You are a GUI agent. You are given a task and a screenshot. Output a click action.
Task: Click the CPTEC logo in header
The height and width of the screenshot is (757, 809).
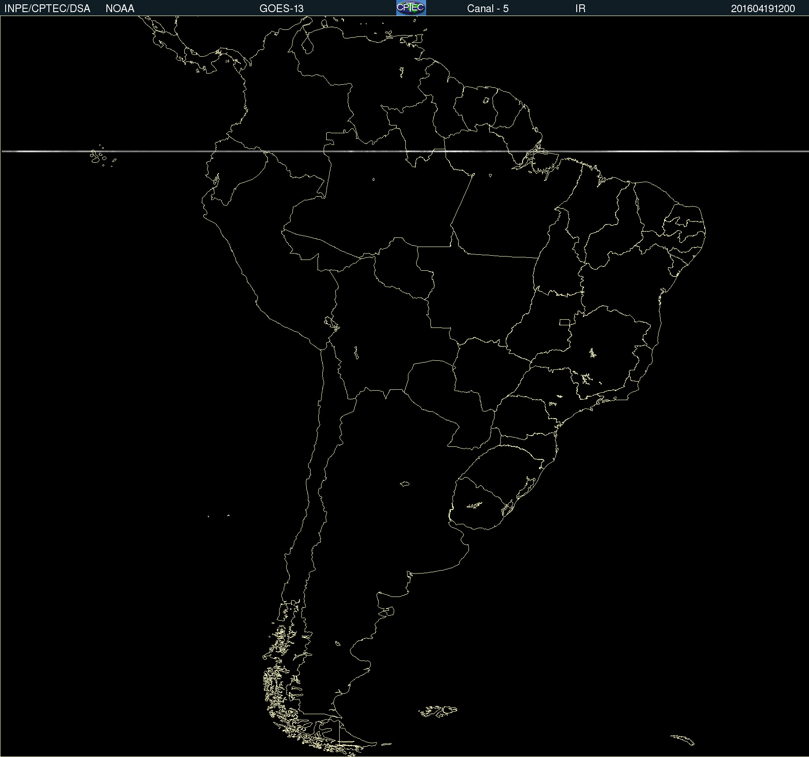(x=411, y=8)
